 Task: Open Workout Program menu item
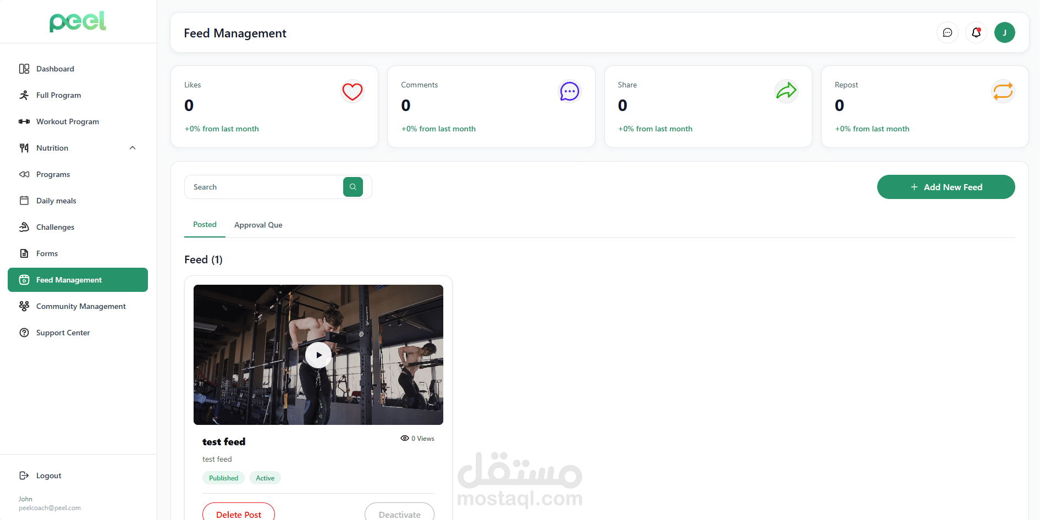[x=78, y=121]
